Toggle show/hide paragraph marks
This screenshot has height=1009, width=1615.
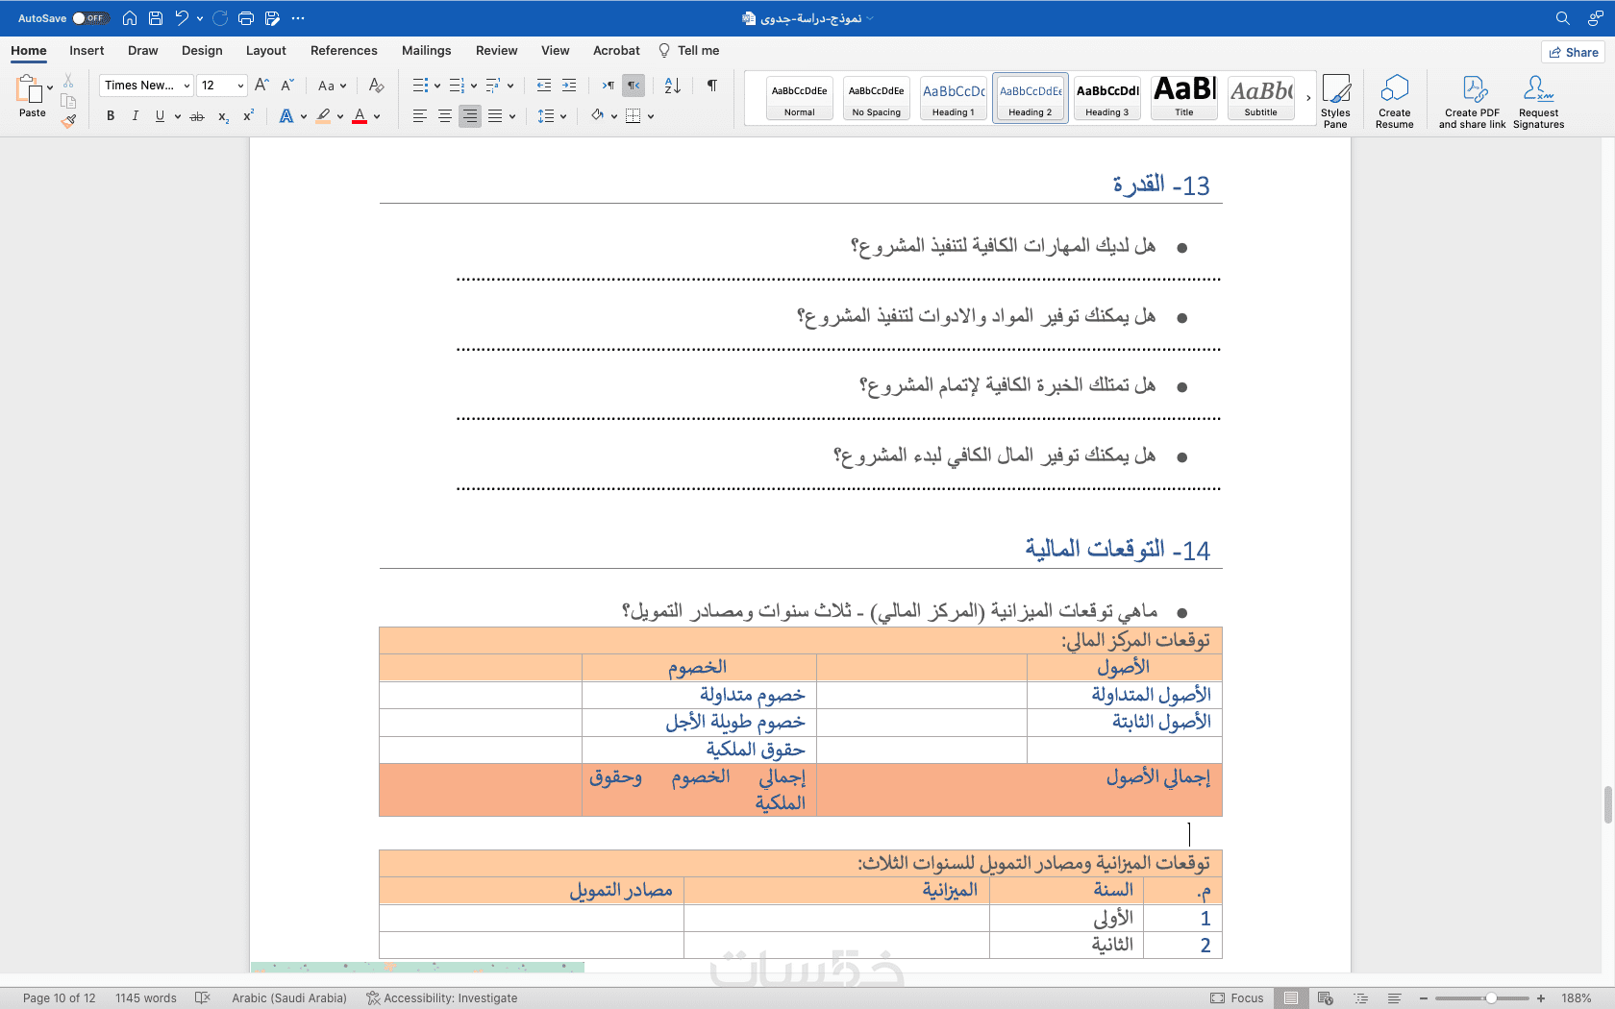coord(712,86)
